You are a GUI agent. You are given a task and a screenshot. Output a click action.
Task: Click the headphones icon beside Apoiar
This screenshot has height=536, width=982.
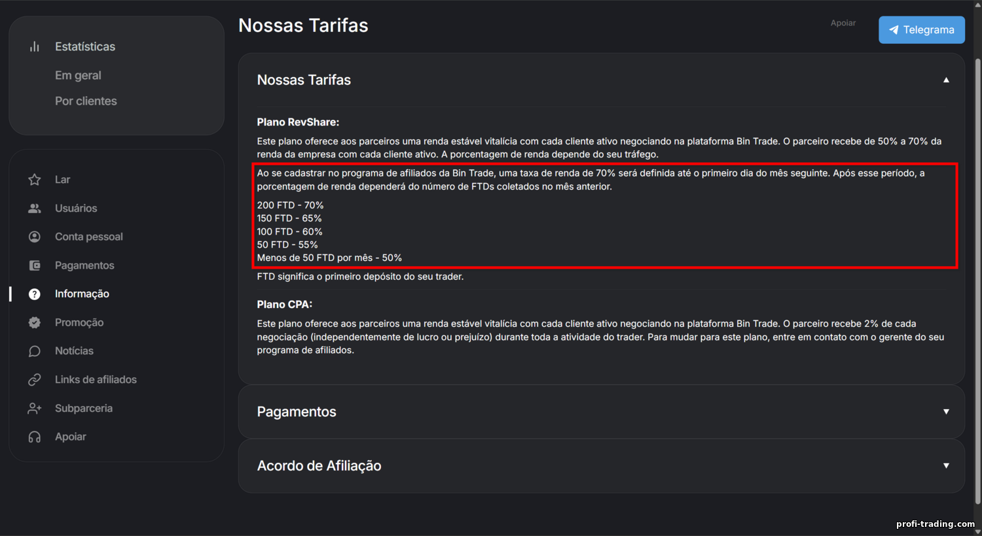tap(35, 437)
